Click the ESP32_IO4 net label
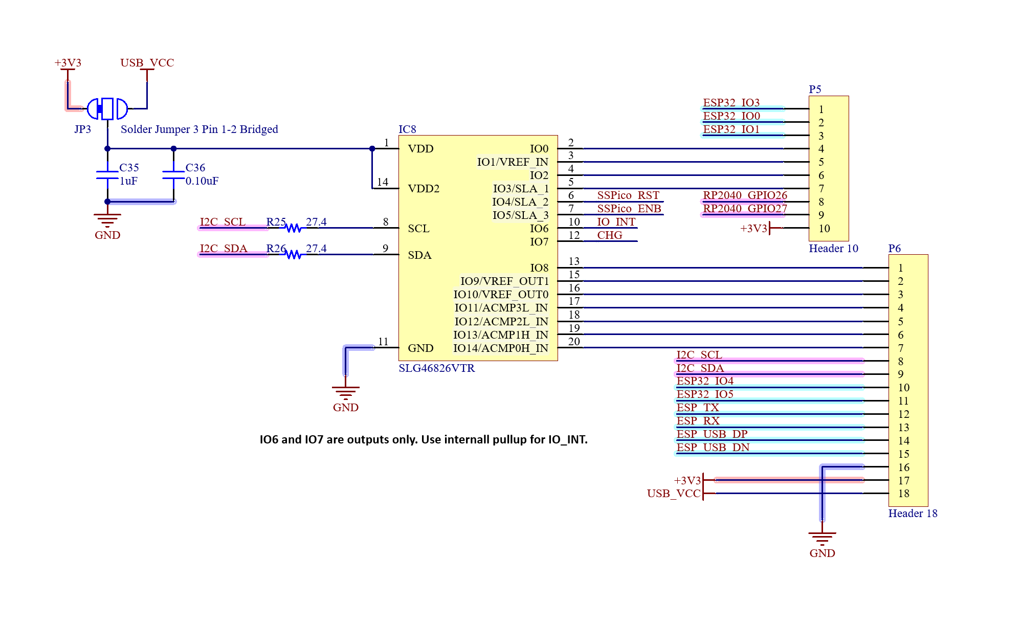Image resolution: width=1021 pixels, height=624 pixels. point(704,381)
